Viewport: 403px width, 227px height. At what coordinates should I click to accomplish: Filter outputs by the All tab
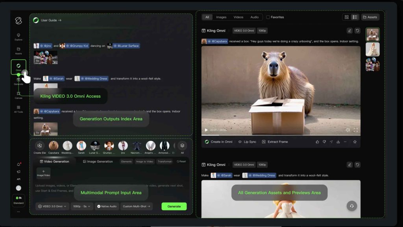pos(207,17)
